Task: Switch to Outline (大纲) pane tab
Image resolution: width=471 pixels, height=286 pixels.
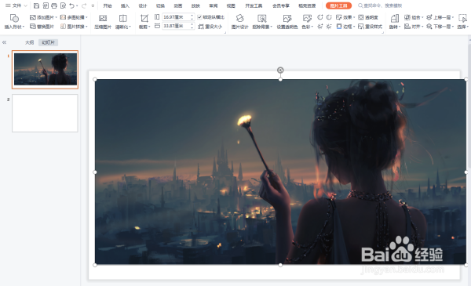Action: [x=30, y=42]
